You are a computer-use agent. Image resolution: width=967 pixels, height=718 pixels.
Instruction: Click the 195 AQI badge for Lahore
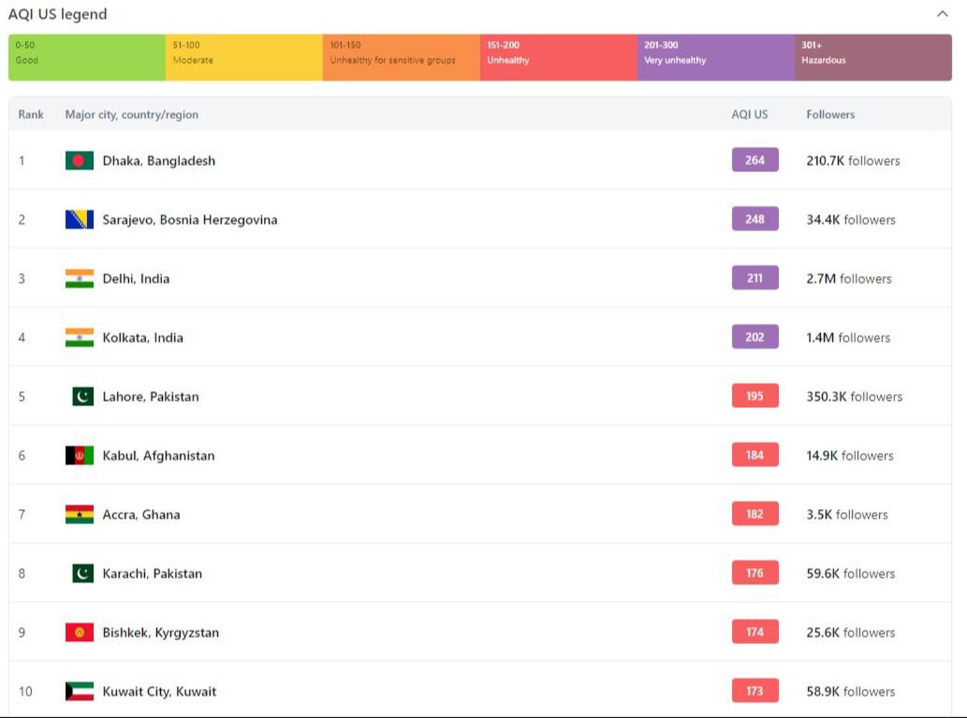(754, 396)
